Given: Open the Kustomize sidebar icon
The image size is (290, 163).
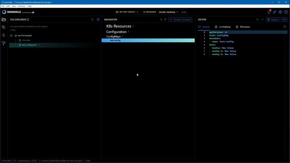Looking at the screenshot, I should (4, 27).
